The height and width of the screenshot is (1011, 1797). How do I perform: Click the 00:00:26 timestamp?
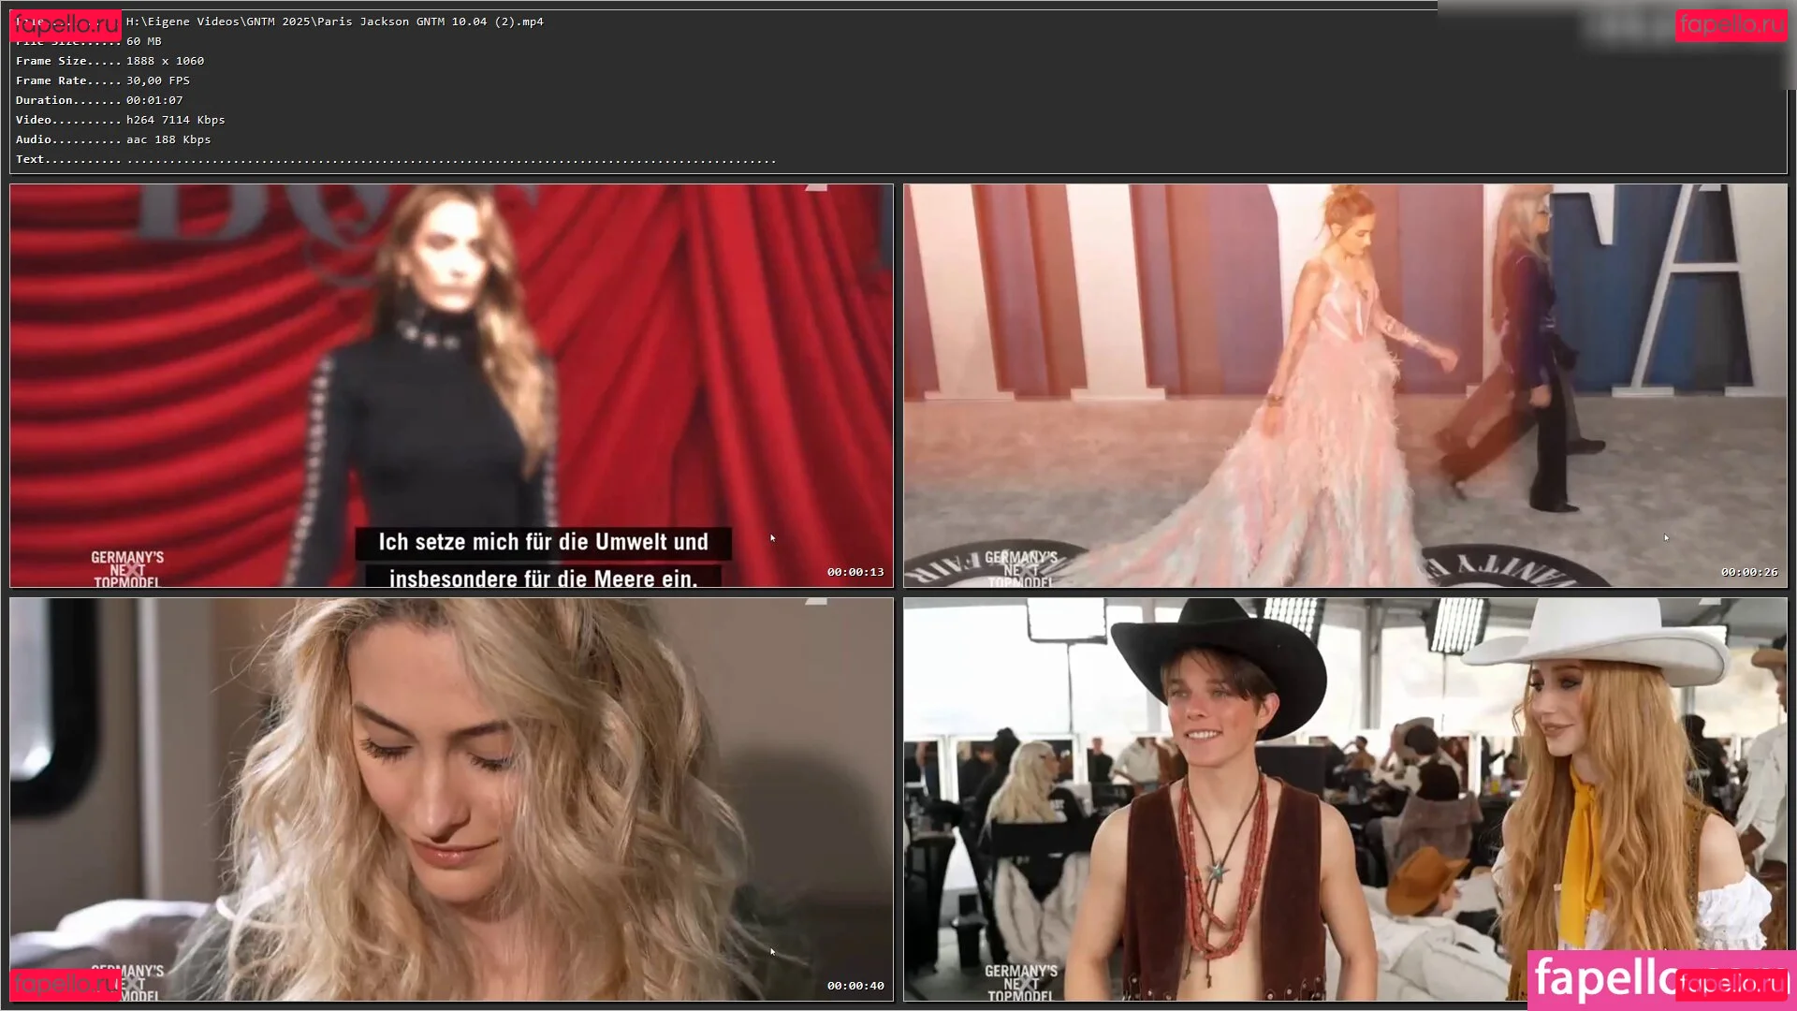tap(1748, 572)
